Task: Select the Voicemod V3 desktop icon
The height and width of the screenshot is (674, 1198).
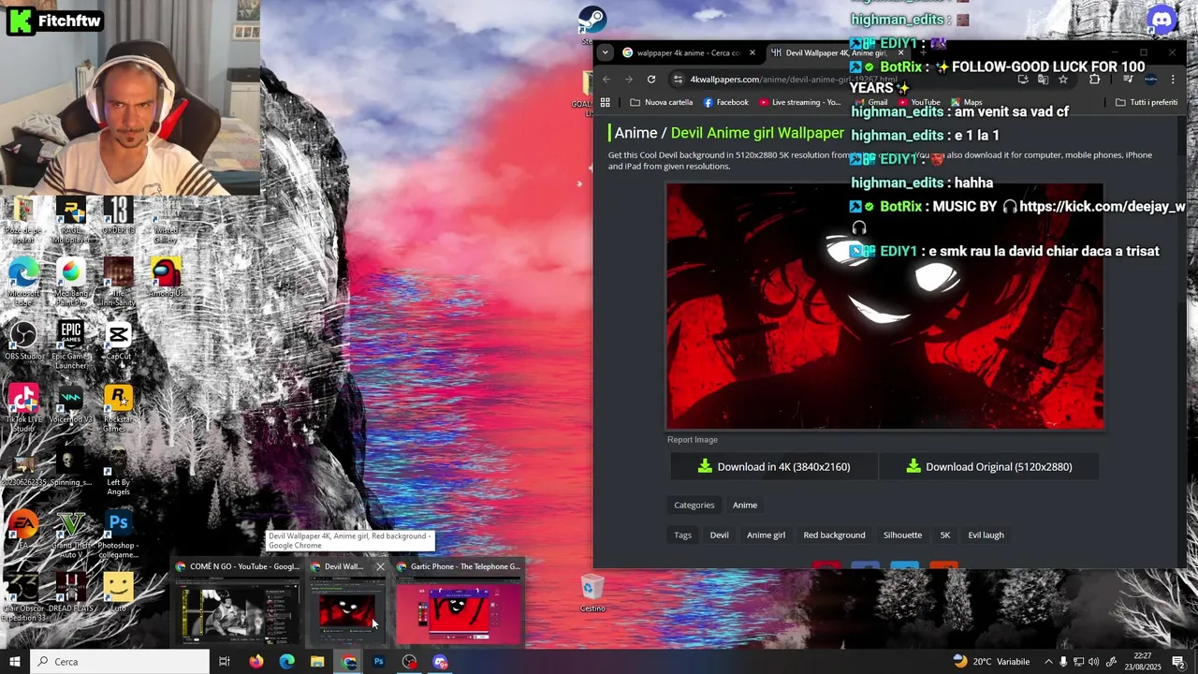Action: pos(71,403)
